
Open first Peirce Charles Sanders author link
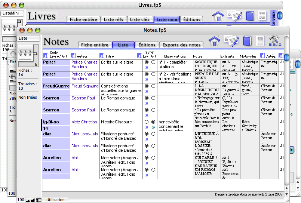point(85,64)
